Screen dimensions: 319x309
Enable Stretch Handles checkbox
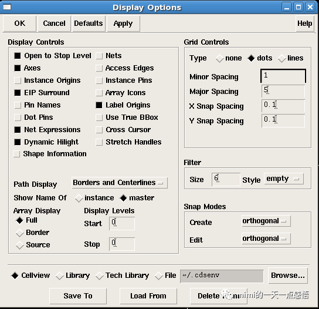click(x=99, y=142)
